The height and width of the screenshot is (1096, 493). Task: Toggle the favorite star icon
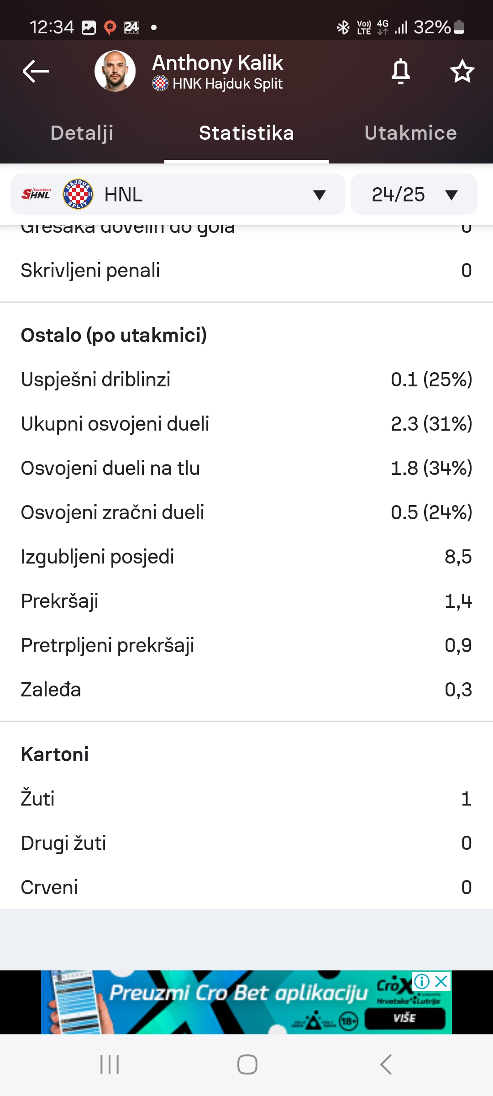tap(462, 71)
